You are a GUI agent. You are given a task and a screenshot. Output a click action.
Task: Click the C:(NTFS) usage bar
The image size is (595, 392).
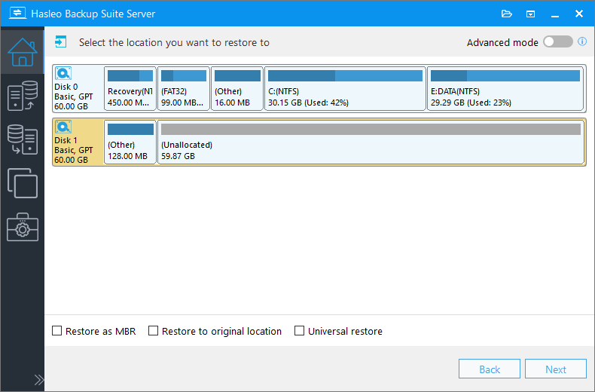345,75
